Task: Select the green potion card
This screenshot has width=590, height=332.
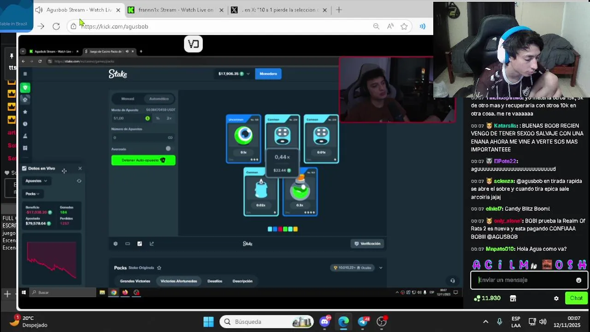Action: pyautogui.click(x=300, y=192)
